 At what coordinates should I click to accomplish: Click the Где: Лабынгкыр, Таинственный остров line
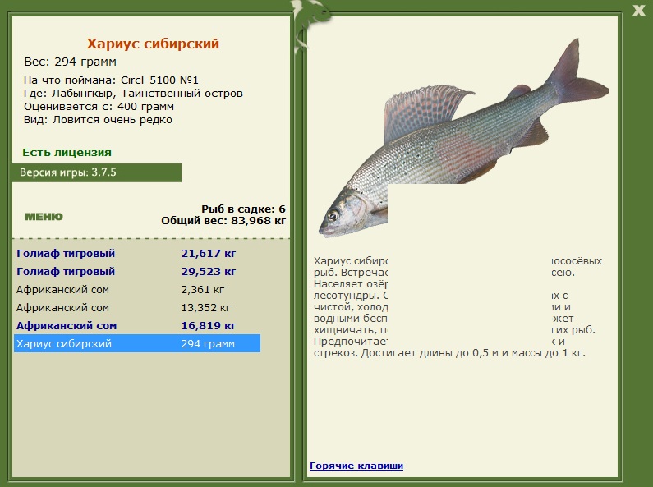point(133,94)
